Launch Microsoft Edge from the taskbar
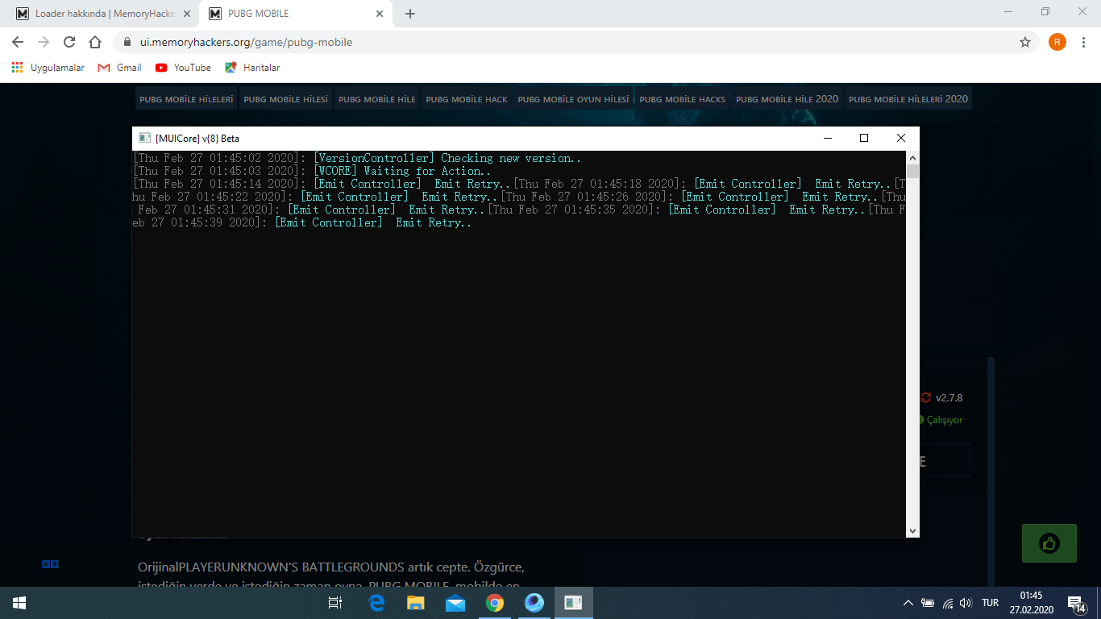This screenshot has width=1101, height=619. 376,603
